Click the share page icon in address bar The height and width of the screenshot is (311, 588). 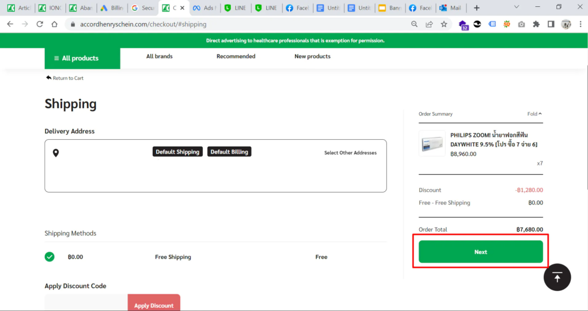pos(429,24)
